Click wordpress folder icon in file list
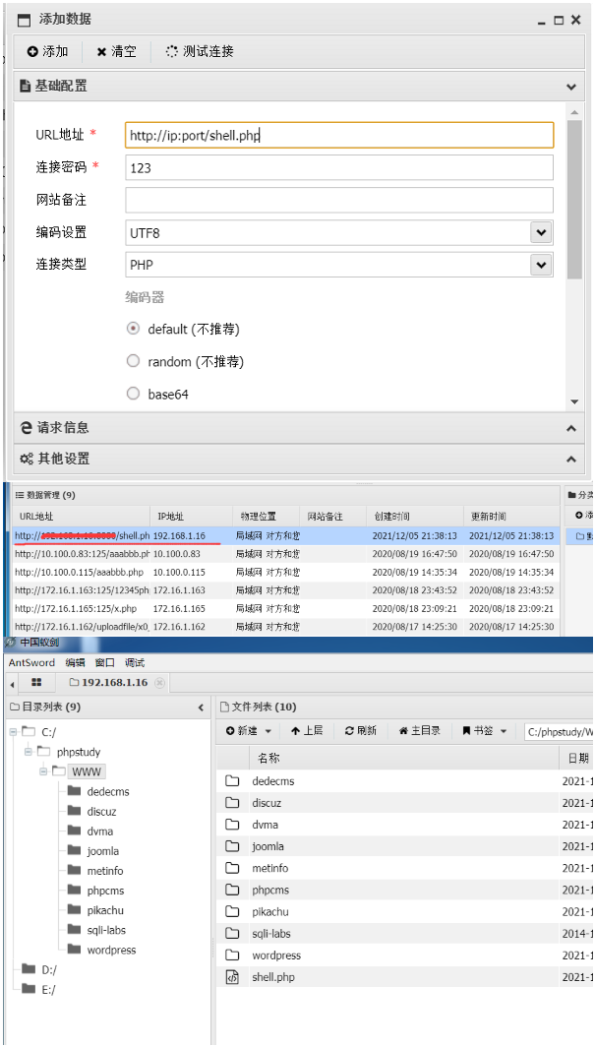595x1047 pixels. [232, 955]
